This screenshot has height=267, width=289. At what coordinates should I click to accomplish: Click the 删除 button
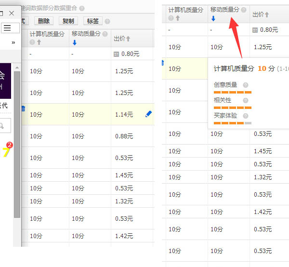(x=44, y=21)
